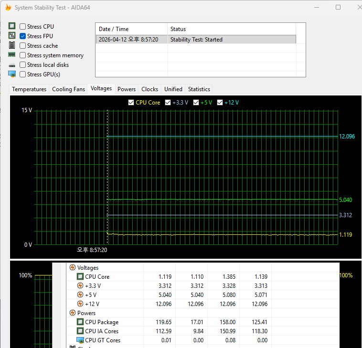
Task: Click the 5.040 reading label on graph
Action: pyautogui.click(x=345, y=200)
